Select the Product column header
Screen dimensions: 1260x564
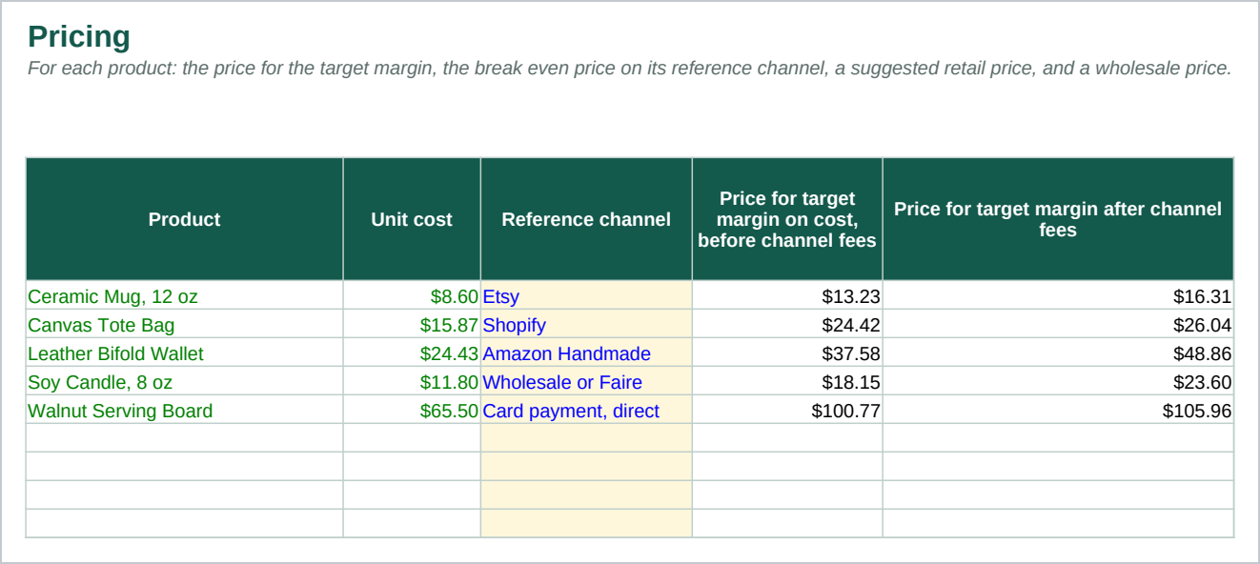pyautogui.click(x=184, y=219)
